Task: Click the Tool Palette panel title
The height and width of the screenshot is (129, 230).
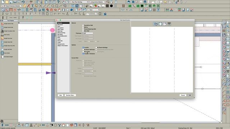Action: pyautogui.click(x=10, y=21)
